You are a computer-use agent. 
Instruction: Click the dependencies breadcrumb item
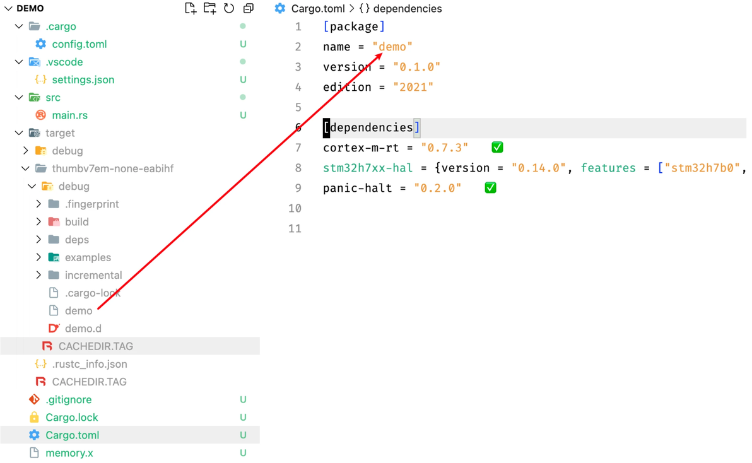click(407, 8)
